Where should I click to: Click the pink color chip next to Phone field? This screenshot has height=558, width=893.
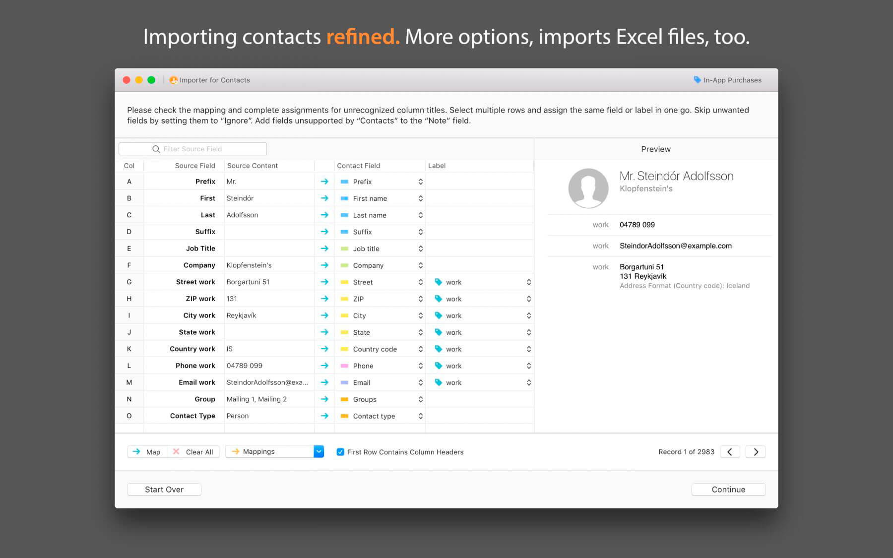pos(344,366)
